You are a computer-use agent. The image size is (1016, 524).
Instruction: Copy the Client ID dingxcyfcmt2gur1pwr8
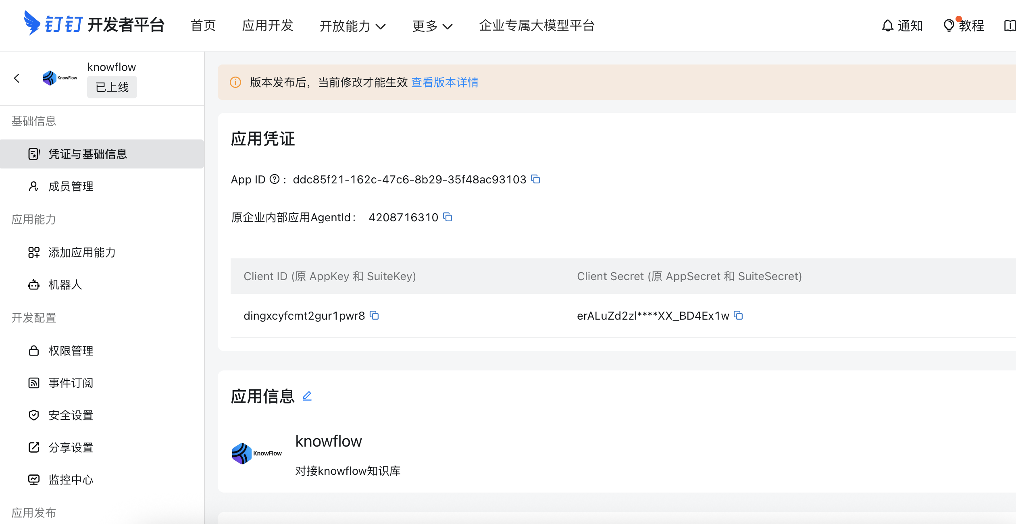(x=374, y=316)
